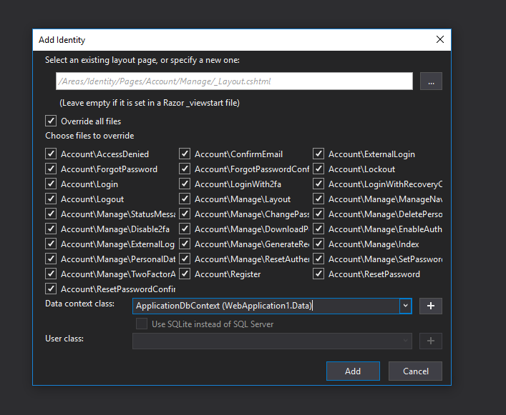This screenshot has height=415, width=506.
Task: Open Data context class dropdown arrow
Action: click(x=406, y=306)
